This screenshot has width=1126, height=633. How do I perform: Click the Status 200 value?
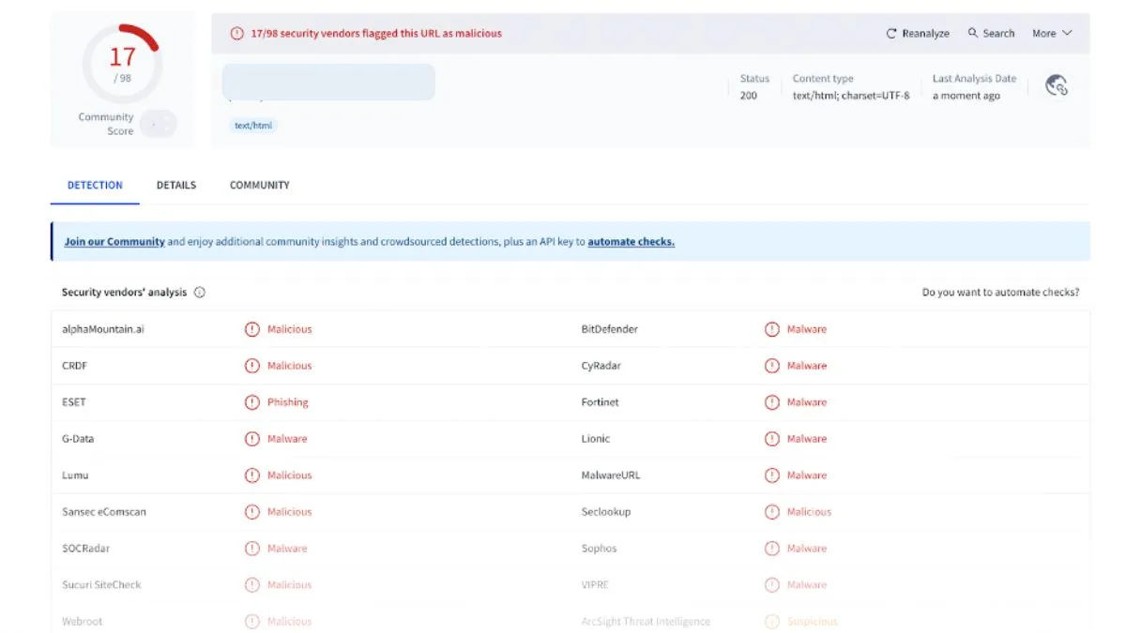point(749,96)
